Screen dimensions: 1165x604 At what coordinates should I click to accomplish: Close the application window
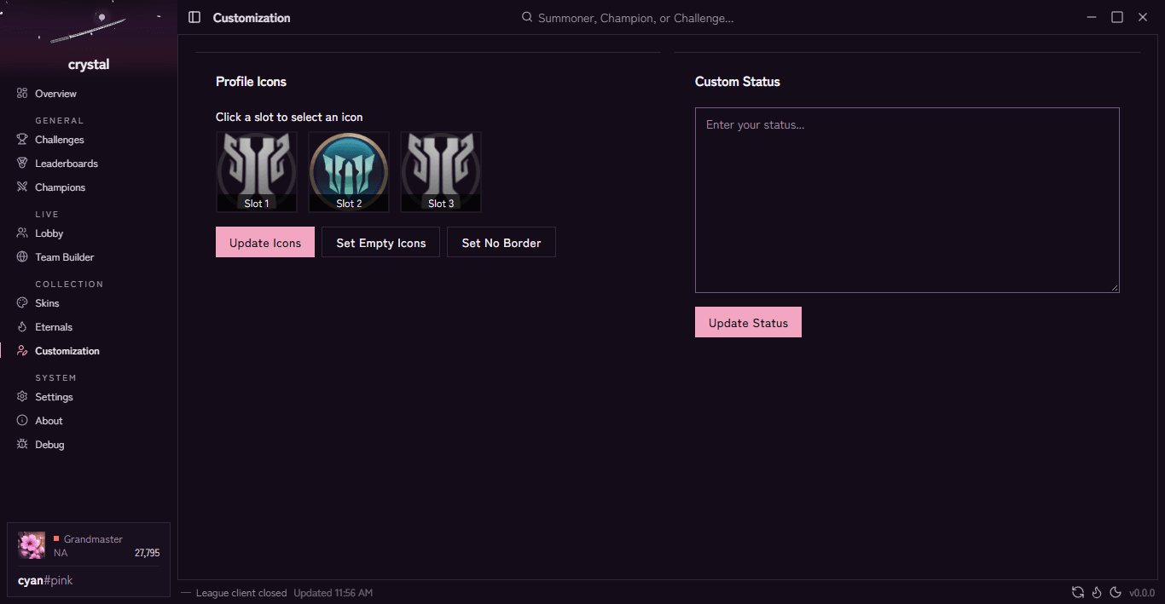pyautogui.click(x=1143, y=17)
